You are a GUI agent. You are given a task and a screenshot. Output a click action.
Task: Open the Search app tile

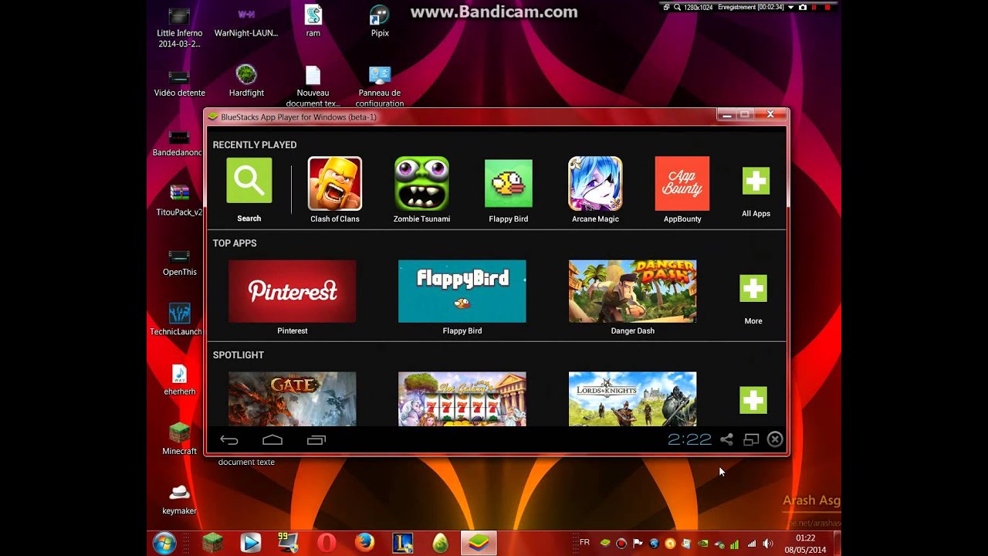(249, 181)
